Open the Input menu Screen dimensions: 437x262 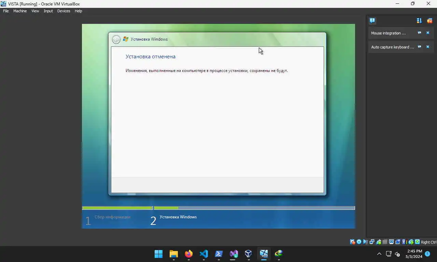(48, 11)
